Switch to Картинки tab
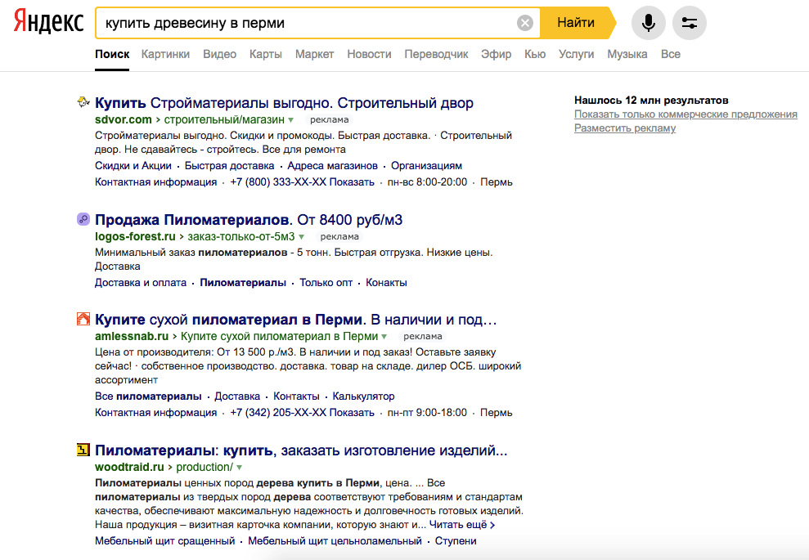 tap(165, 54)
